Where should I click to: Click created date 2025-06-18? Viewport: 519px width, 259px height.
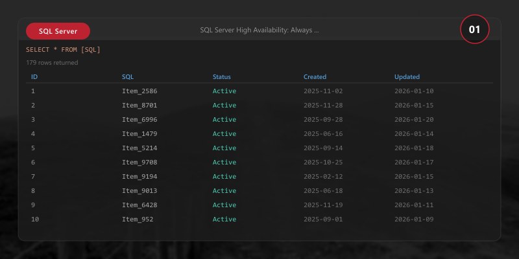point(323,190)
